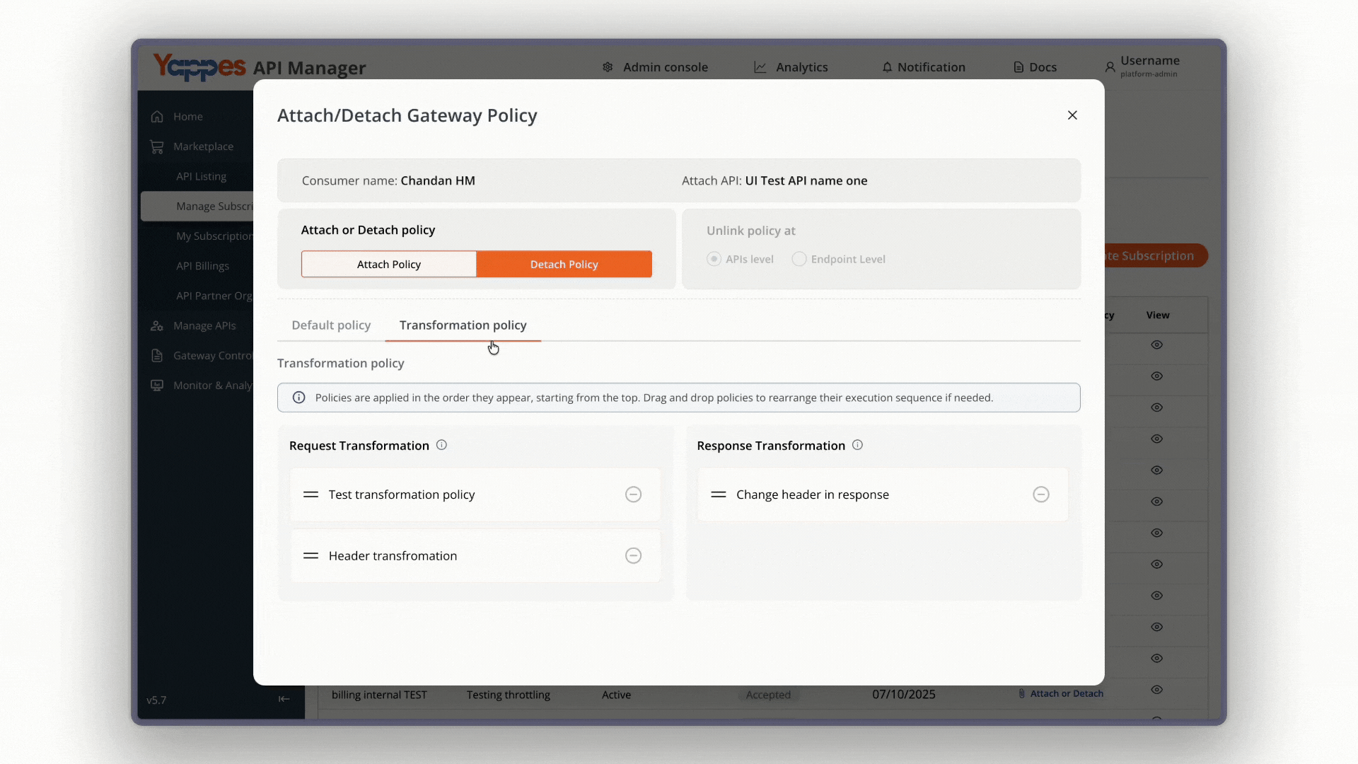1358x764 pixels.
Task: Open the Username profile menu
Action: pyautogui.click(x=1142, y=66)
